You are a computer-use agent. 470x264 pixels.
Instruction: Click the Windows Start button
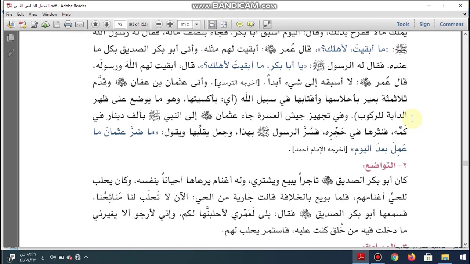(462, 257)
